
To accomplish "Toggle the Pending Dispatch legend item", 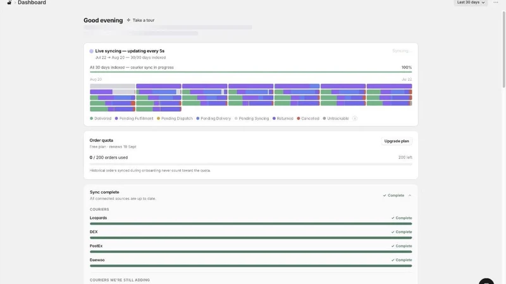I will [x=175, y=119].
